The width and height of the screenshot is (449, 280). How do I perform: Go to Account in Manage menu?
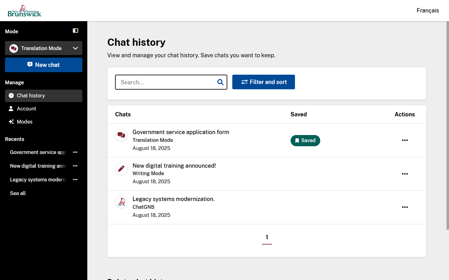pos(27,109)
